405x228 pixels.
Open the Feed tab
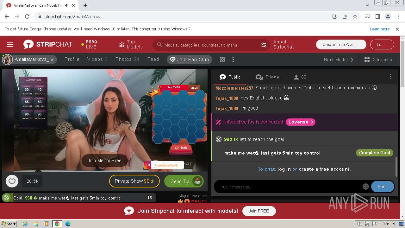(x=153, y=59)
